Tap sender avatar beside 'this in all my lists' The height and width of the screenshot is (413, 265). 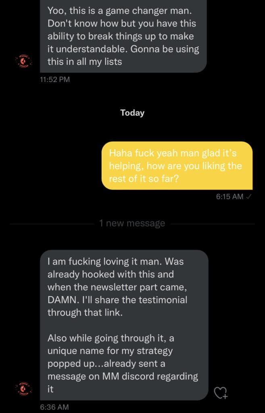point(23,61)
